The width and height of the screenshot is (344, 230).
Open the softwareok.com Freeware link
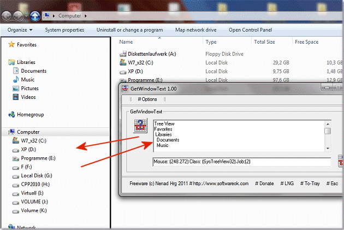point(189,184)
